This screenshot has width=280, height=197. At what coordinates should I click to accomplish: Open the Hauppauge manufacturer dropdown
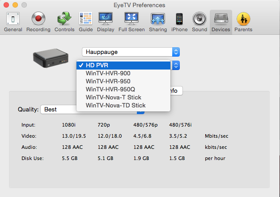click(x=131, y=52)
